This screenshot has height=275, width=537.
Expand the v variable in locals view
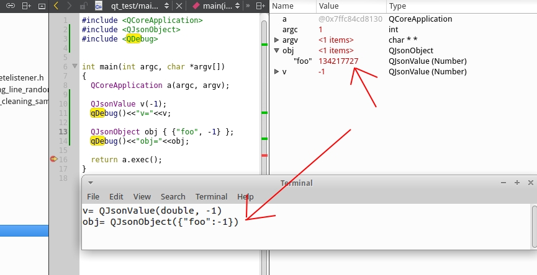277,72
